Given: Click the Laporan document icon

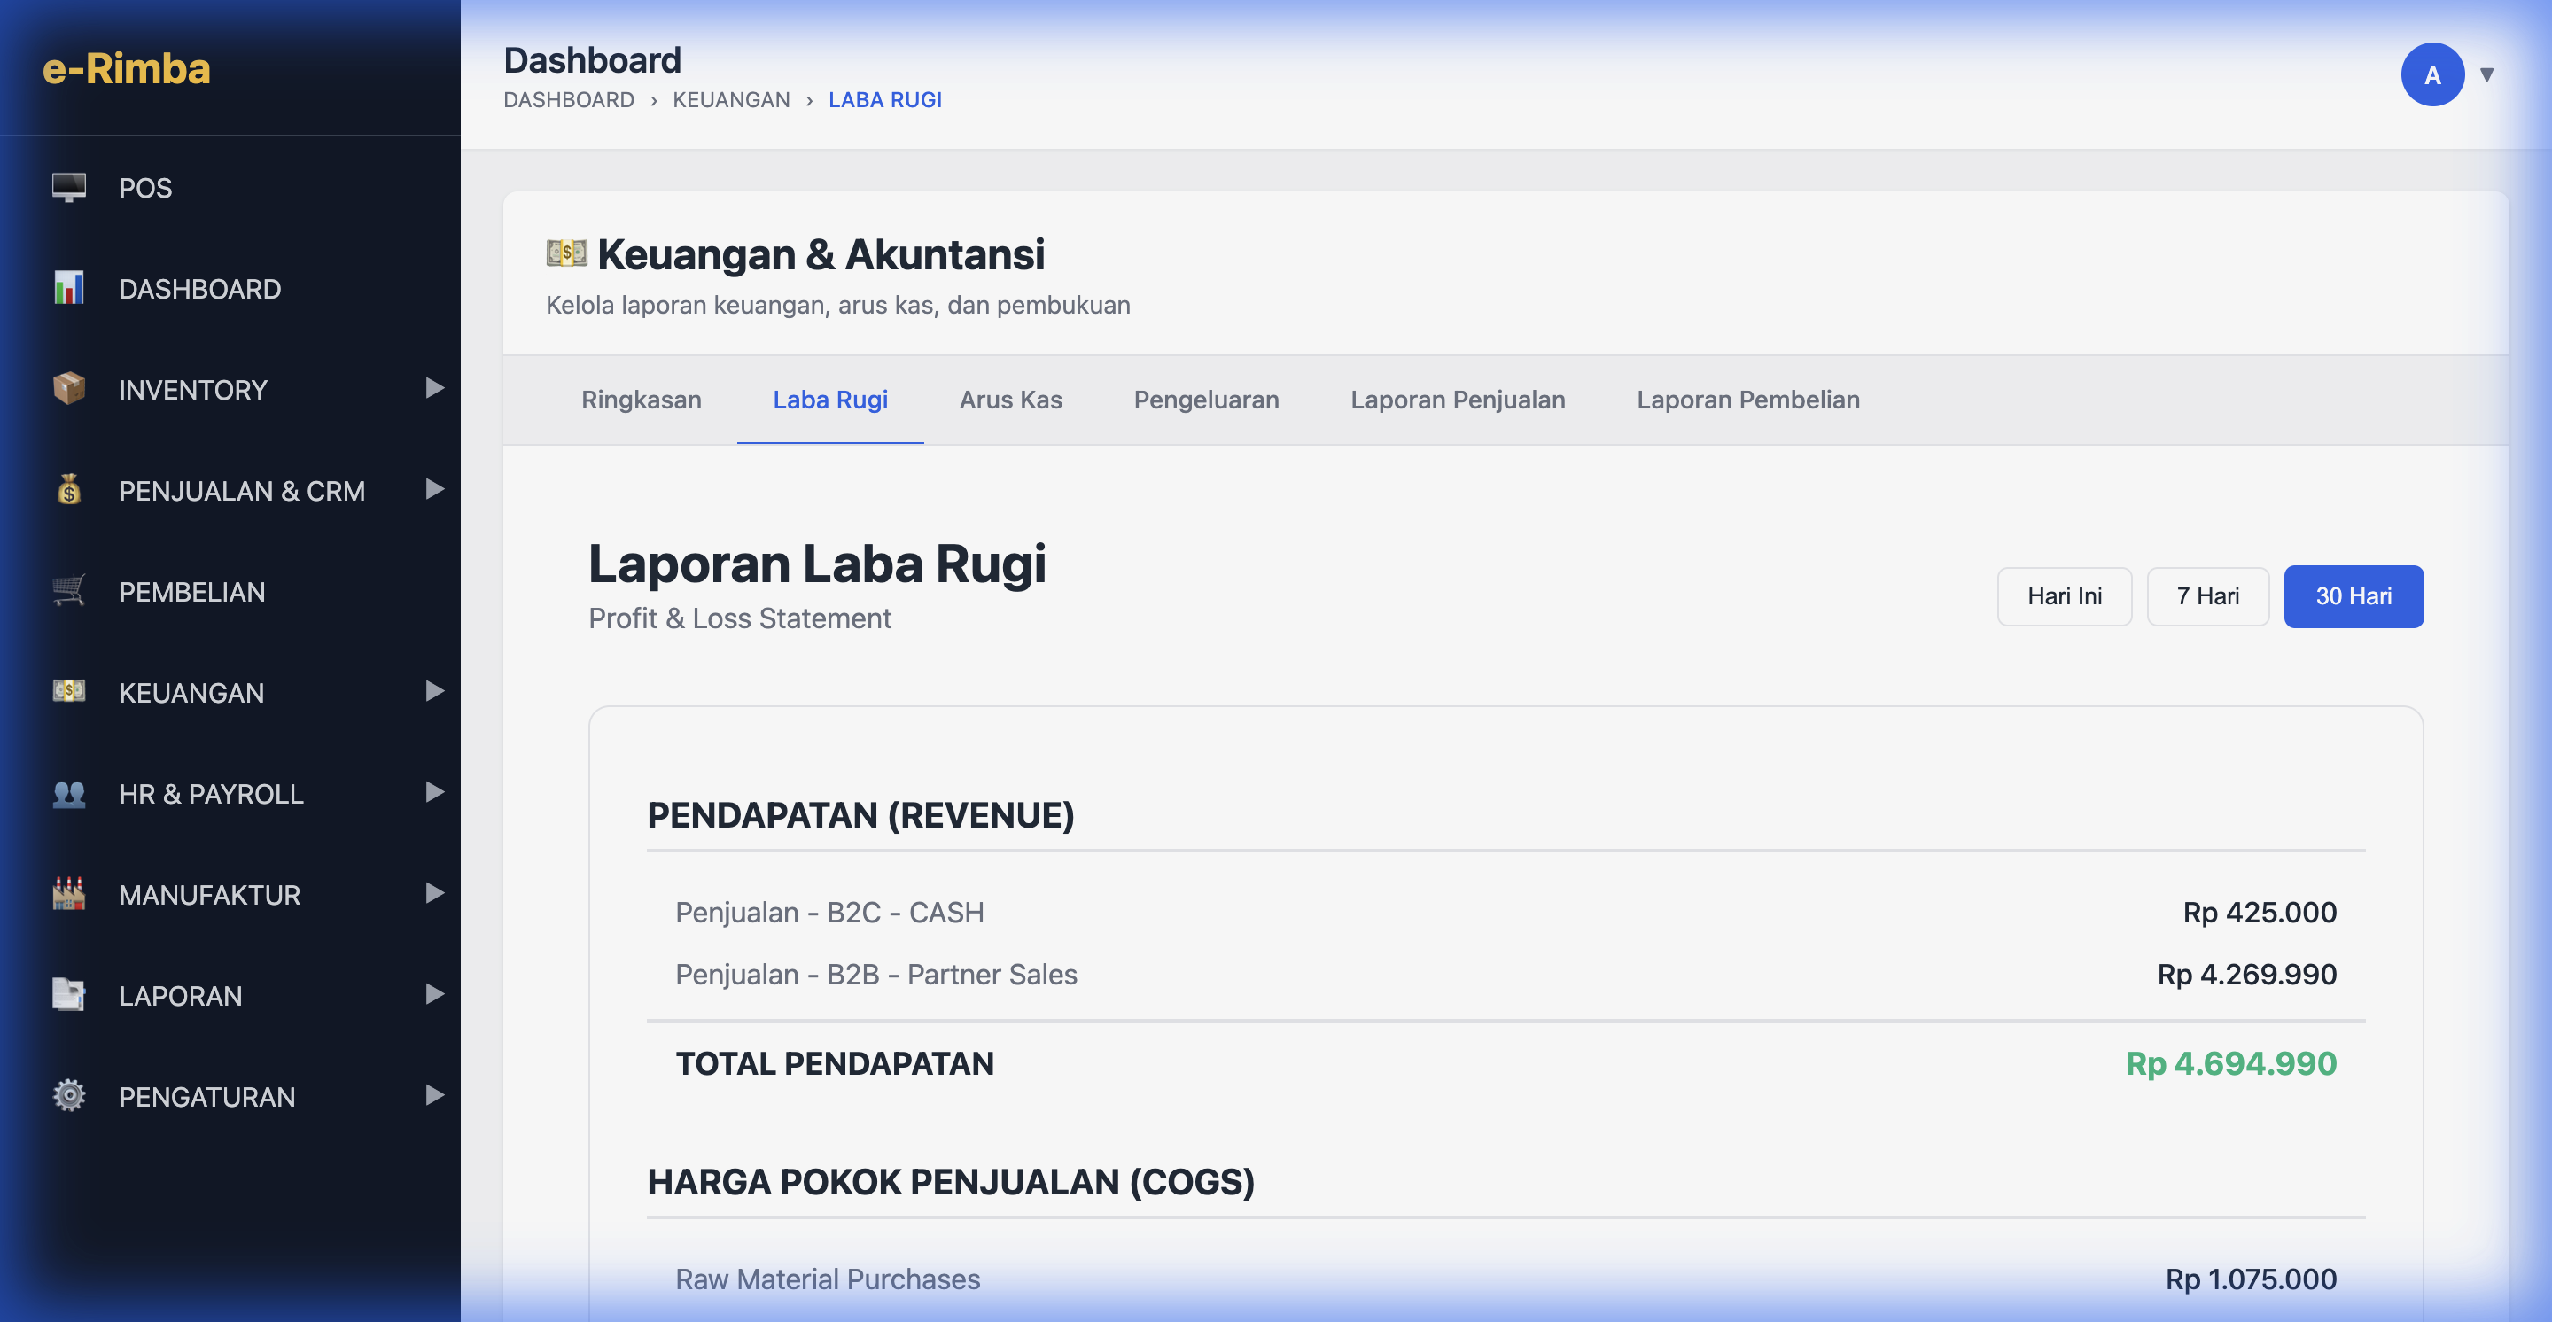Looking at the screenshot, I should [68, 994].
